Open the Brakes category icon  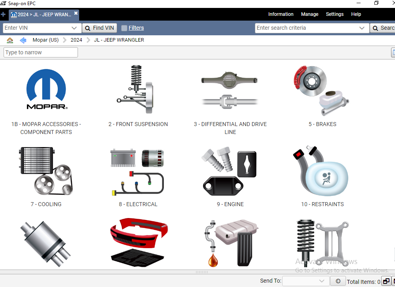pos(322,90)
